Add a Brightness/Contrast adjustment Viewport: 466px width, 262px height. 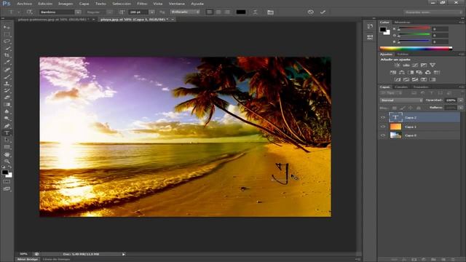[x=397, y=65]
